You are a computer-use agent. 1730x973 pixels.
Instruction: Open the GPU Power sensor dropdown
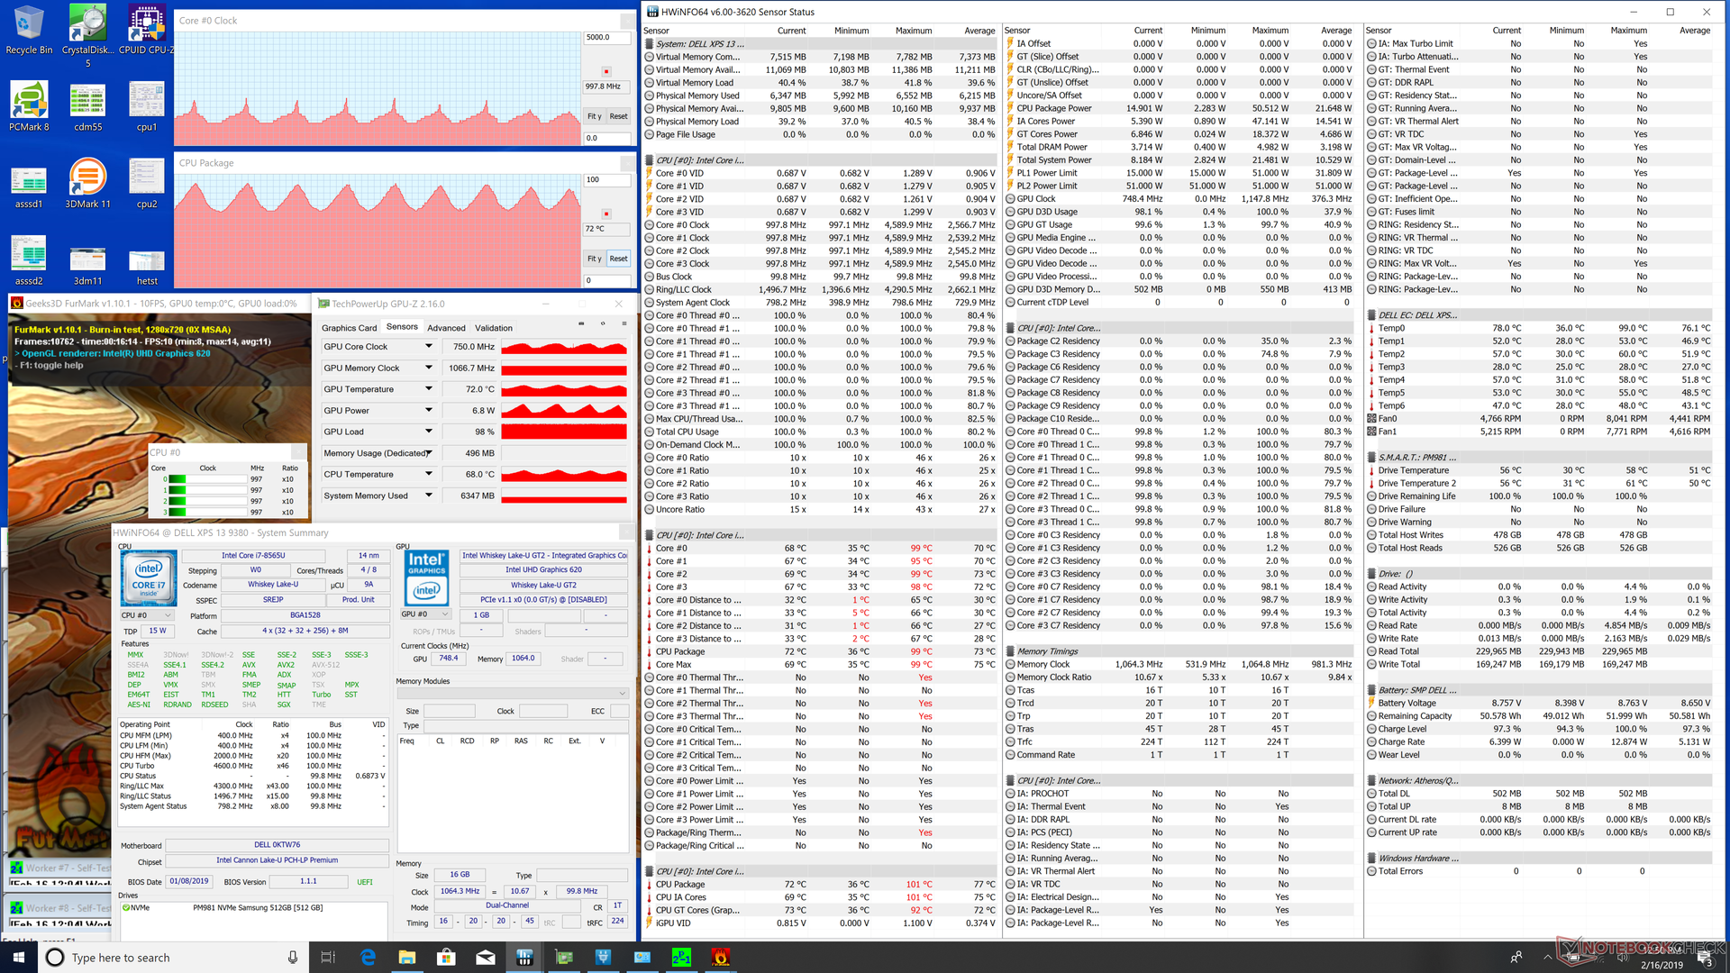[x=429, y=410]
